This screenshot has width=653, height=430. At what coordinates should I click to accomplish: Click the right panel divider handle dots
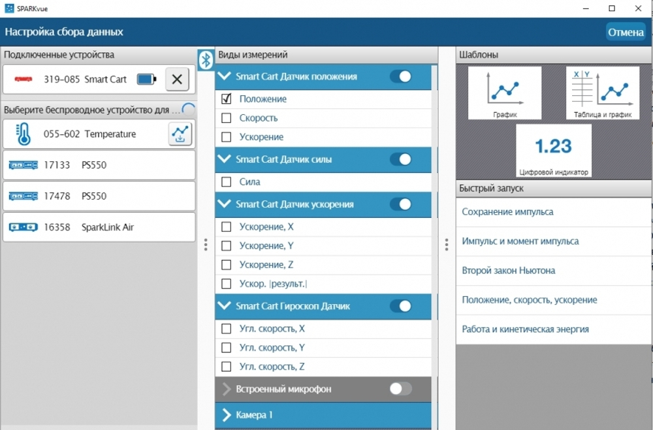(x=447, y=245)
